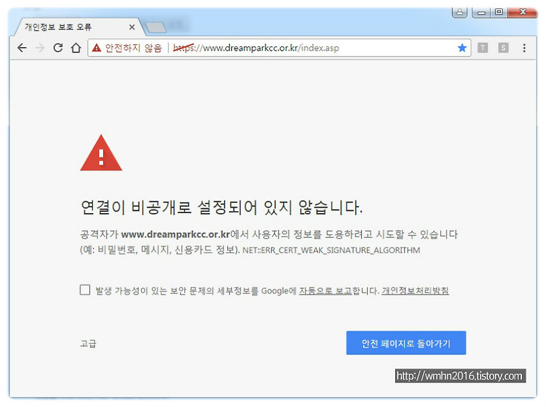546x407 pixels.
Task: Open a new tab with the new-tab button
Action: pos(156,27)
